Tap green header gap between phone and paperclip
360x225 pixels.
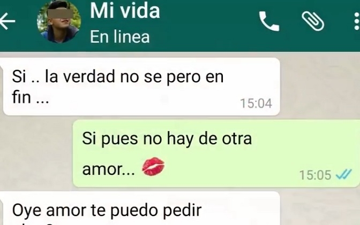pos(290,21)
